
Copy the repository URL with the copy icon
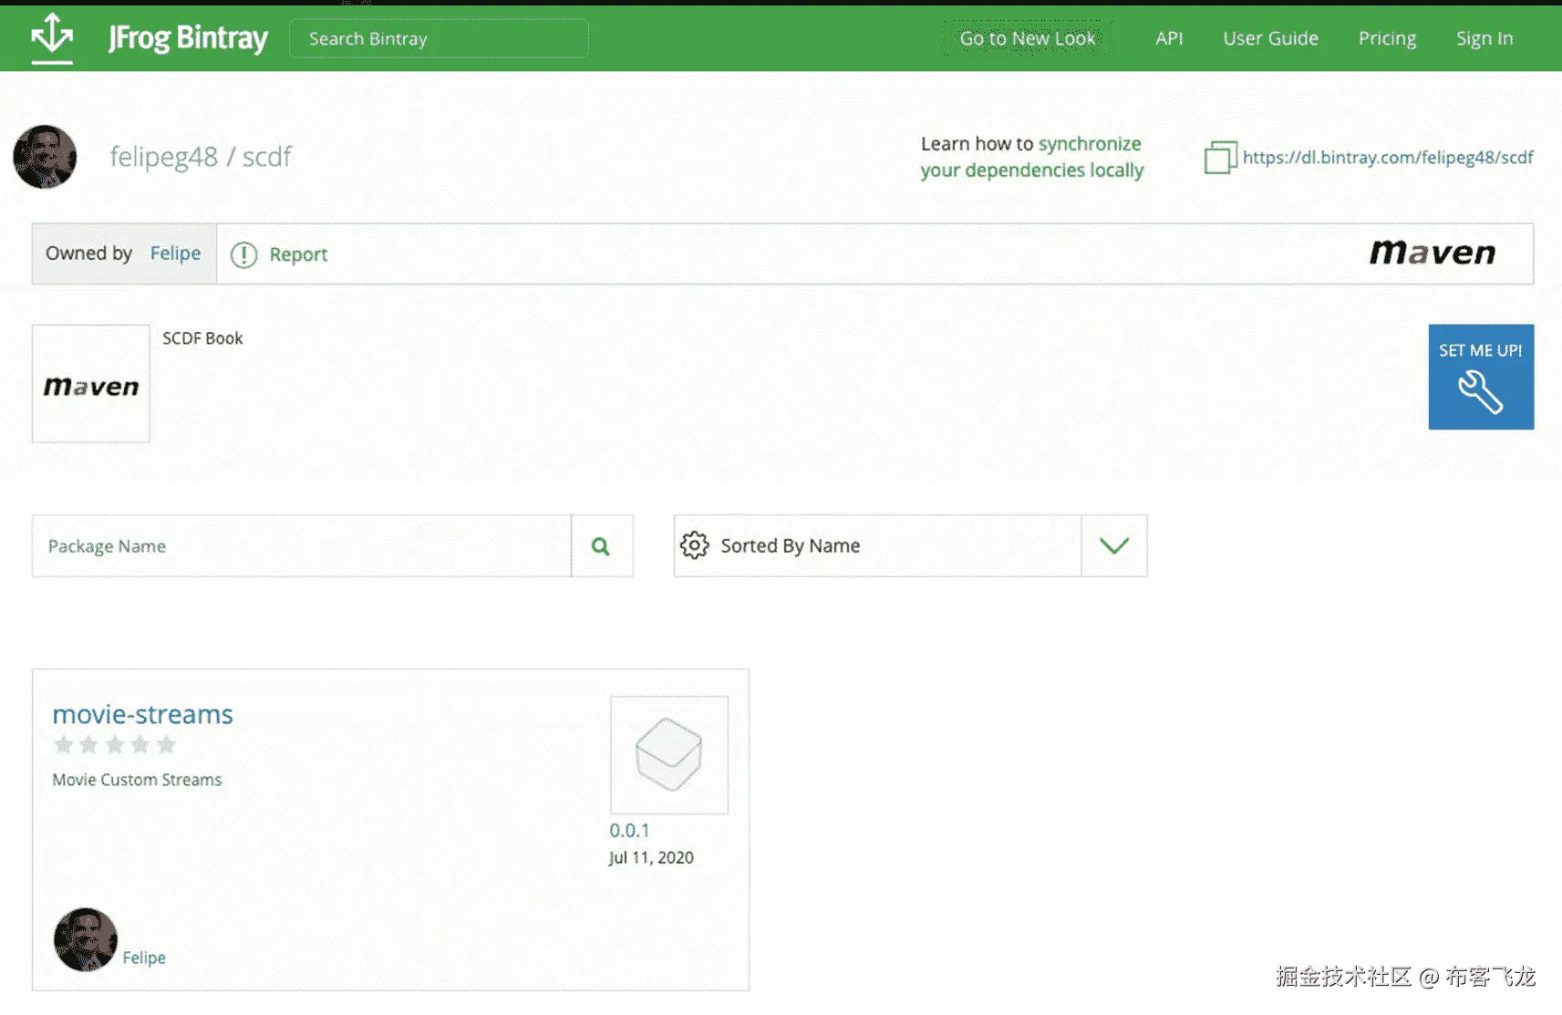[1220, 157]
